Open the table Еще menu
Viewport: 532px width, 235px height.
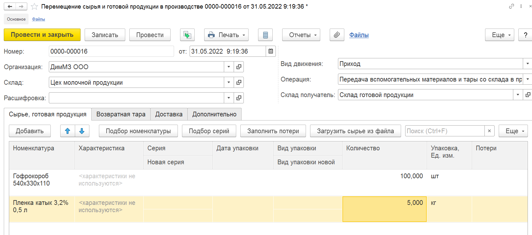513,131
